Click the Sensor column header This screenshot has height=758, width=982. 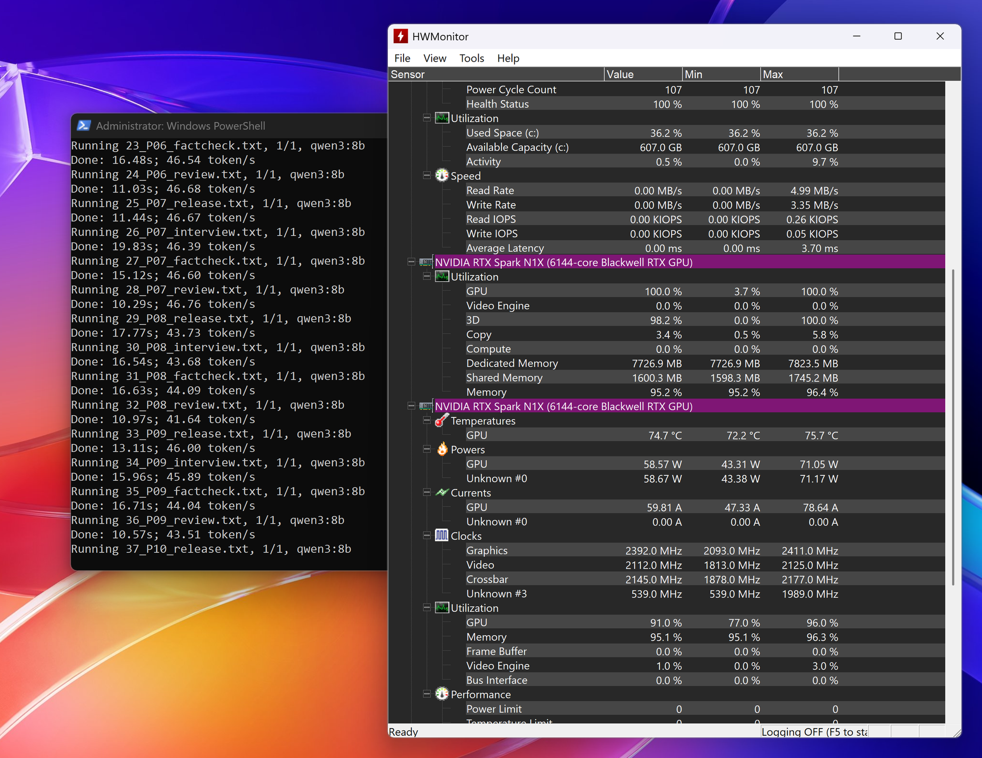point(496,74)
